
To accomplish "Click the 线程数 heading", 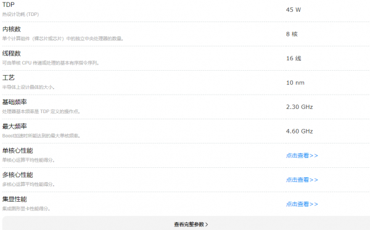I will tap(12, 54).
